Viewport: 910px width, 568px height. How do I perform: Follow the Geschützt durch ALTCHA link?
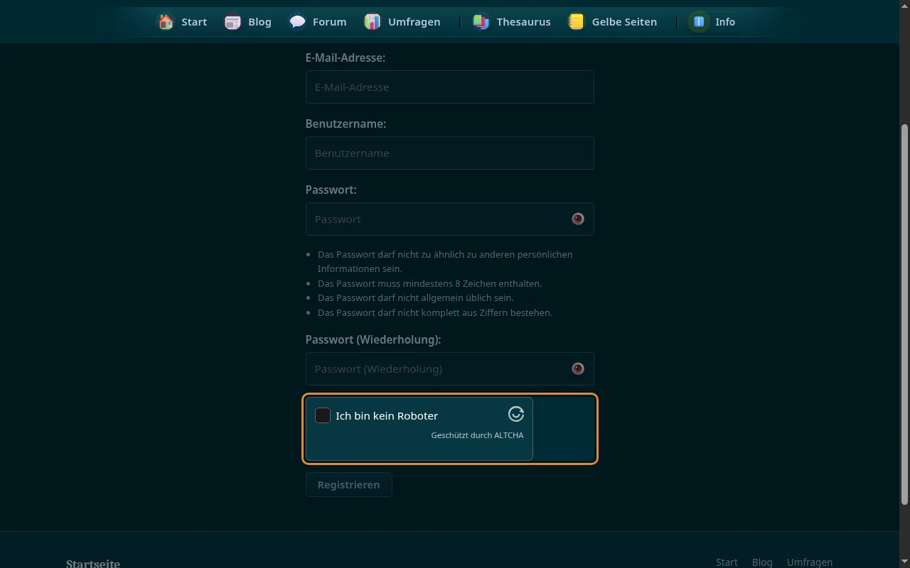(477, 435)
